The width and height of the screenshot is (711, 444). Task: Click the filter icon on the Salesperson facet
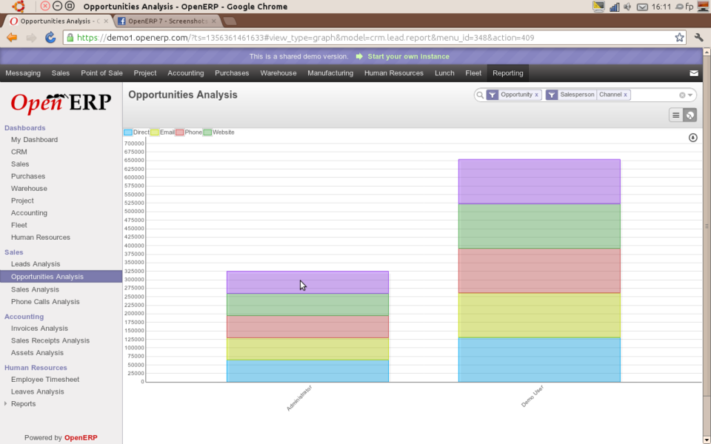point(551,95)
